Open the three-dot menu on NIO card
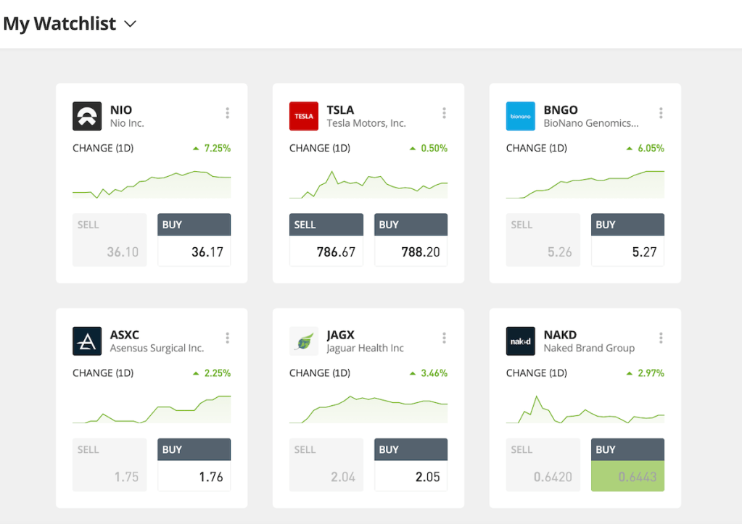 [227, 113]
